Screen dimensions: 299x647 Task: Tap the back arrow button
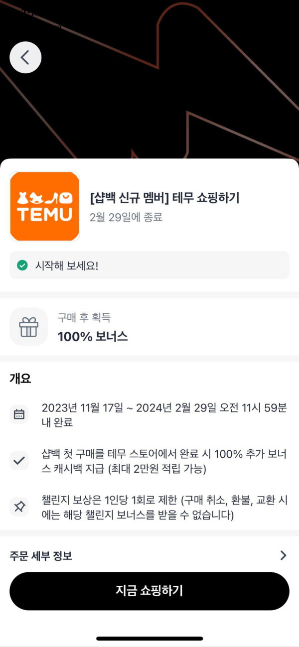(25, 58)
